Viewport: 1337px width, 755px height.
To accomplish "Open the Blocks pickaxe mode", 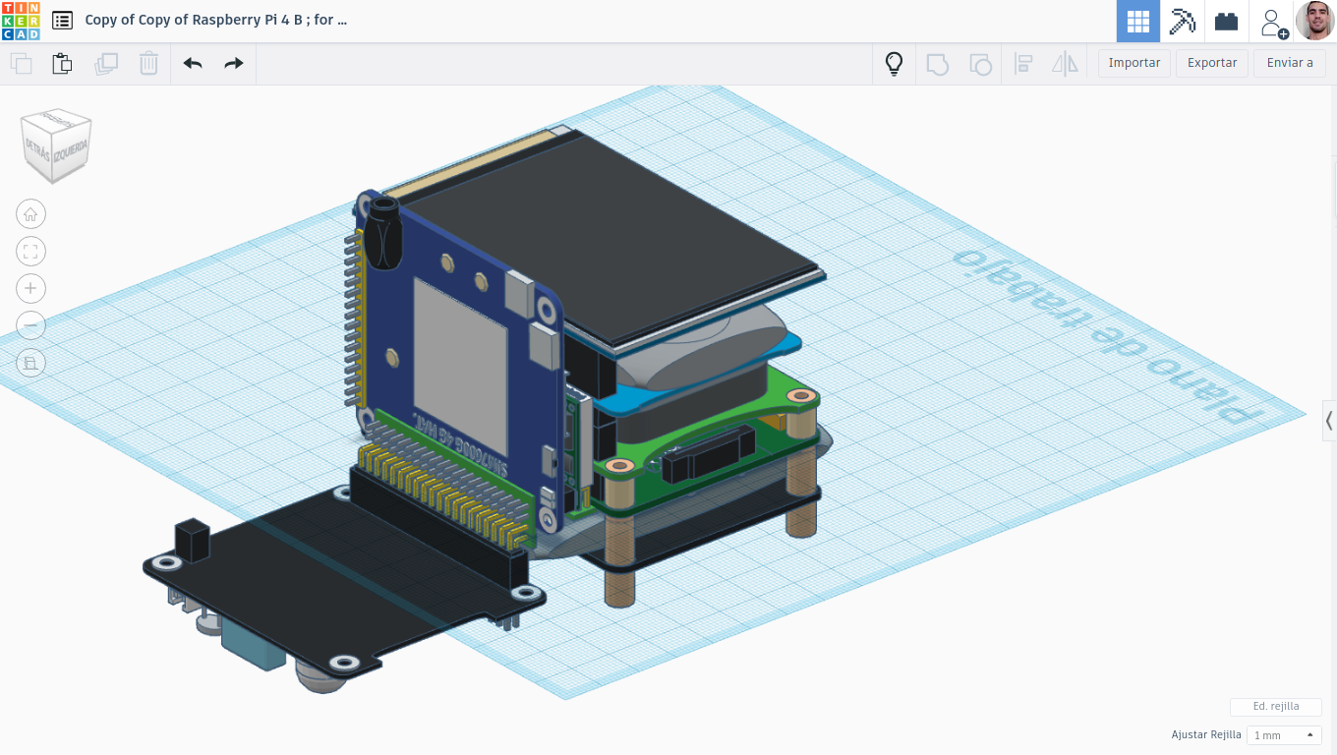I will pyautogui.click(x=1182, y=21).
